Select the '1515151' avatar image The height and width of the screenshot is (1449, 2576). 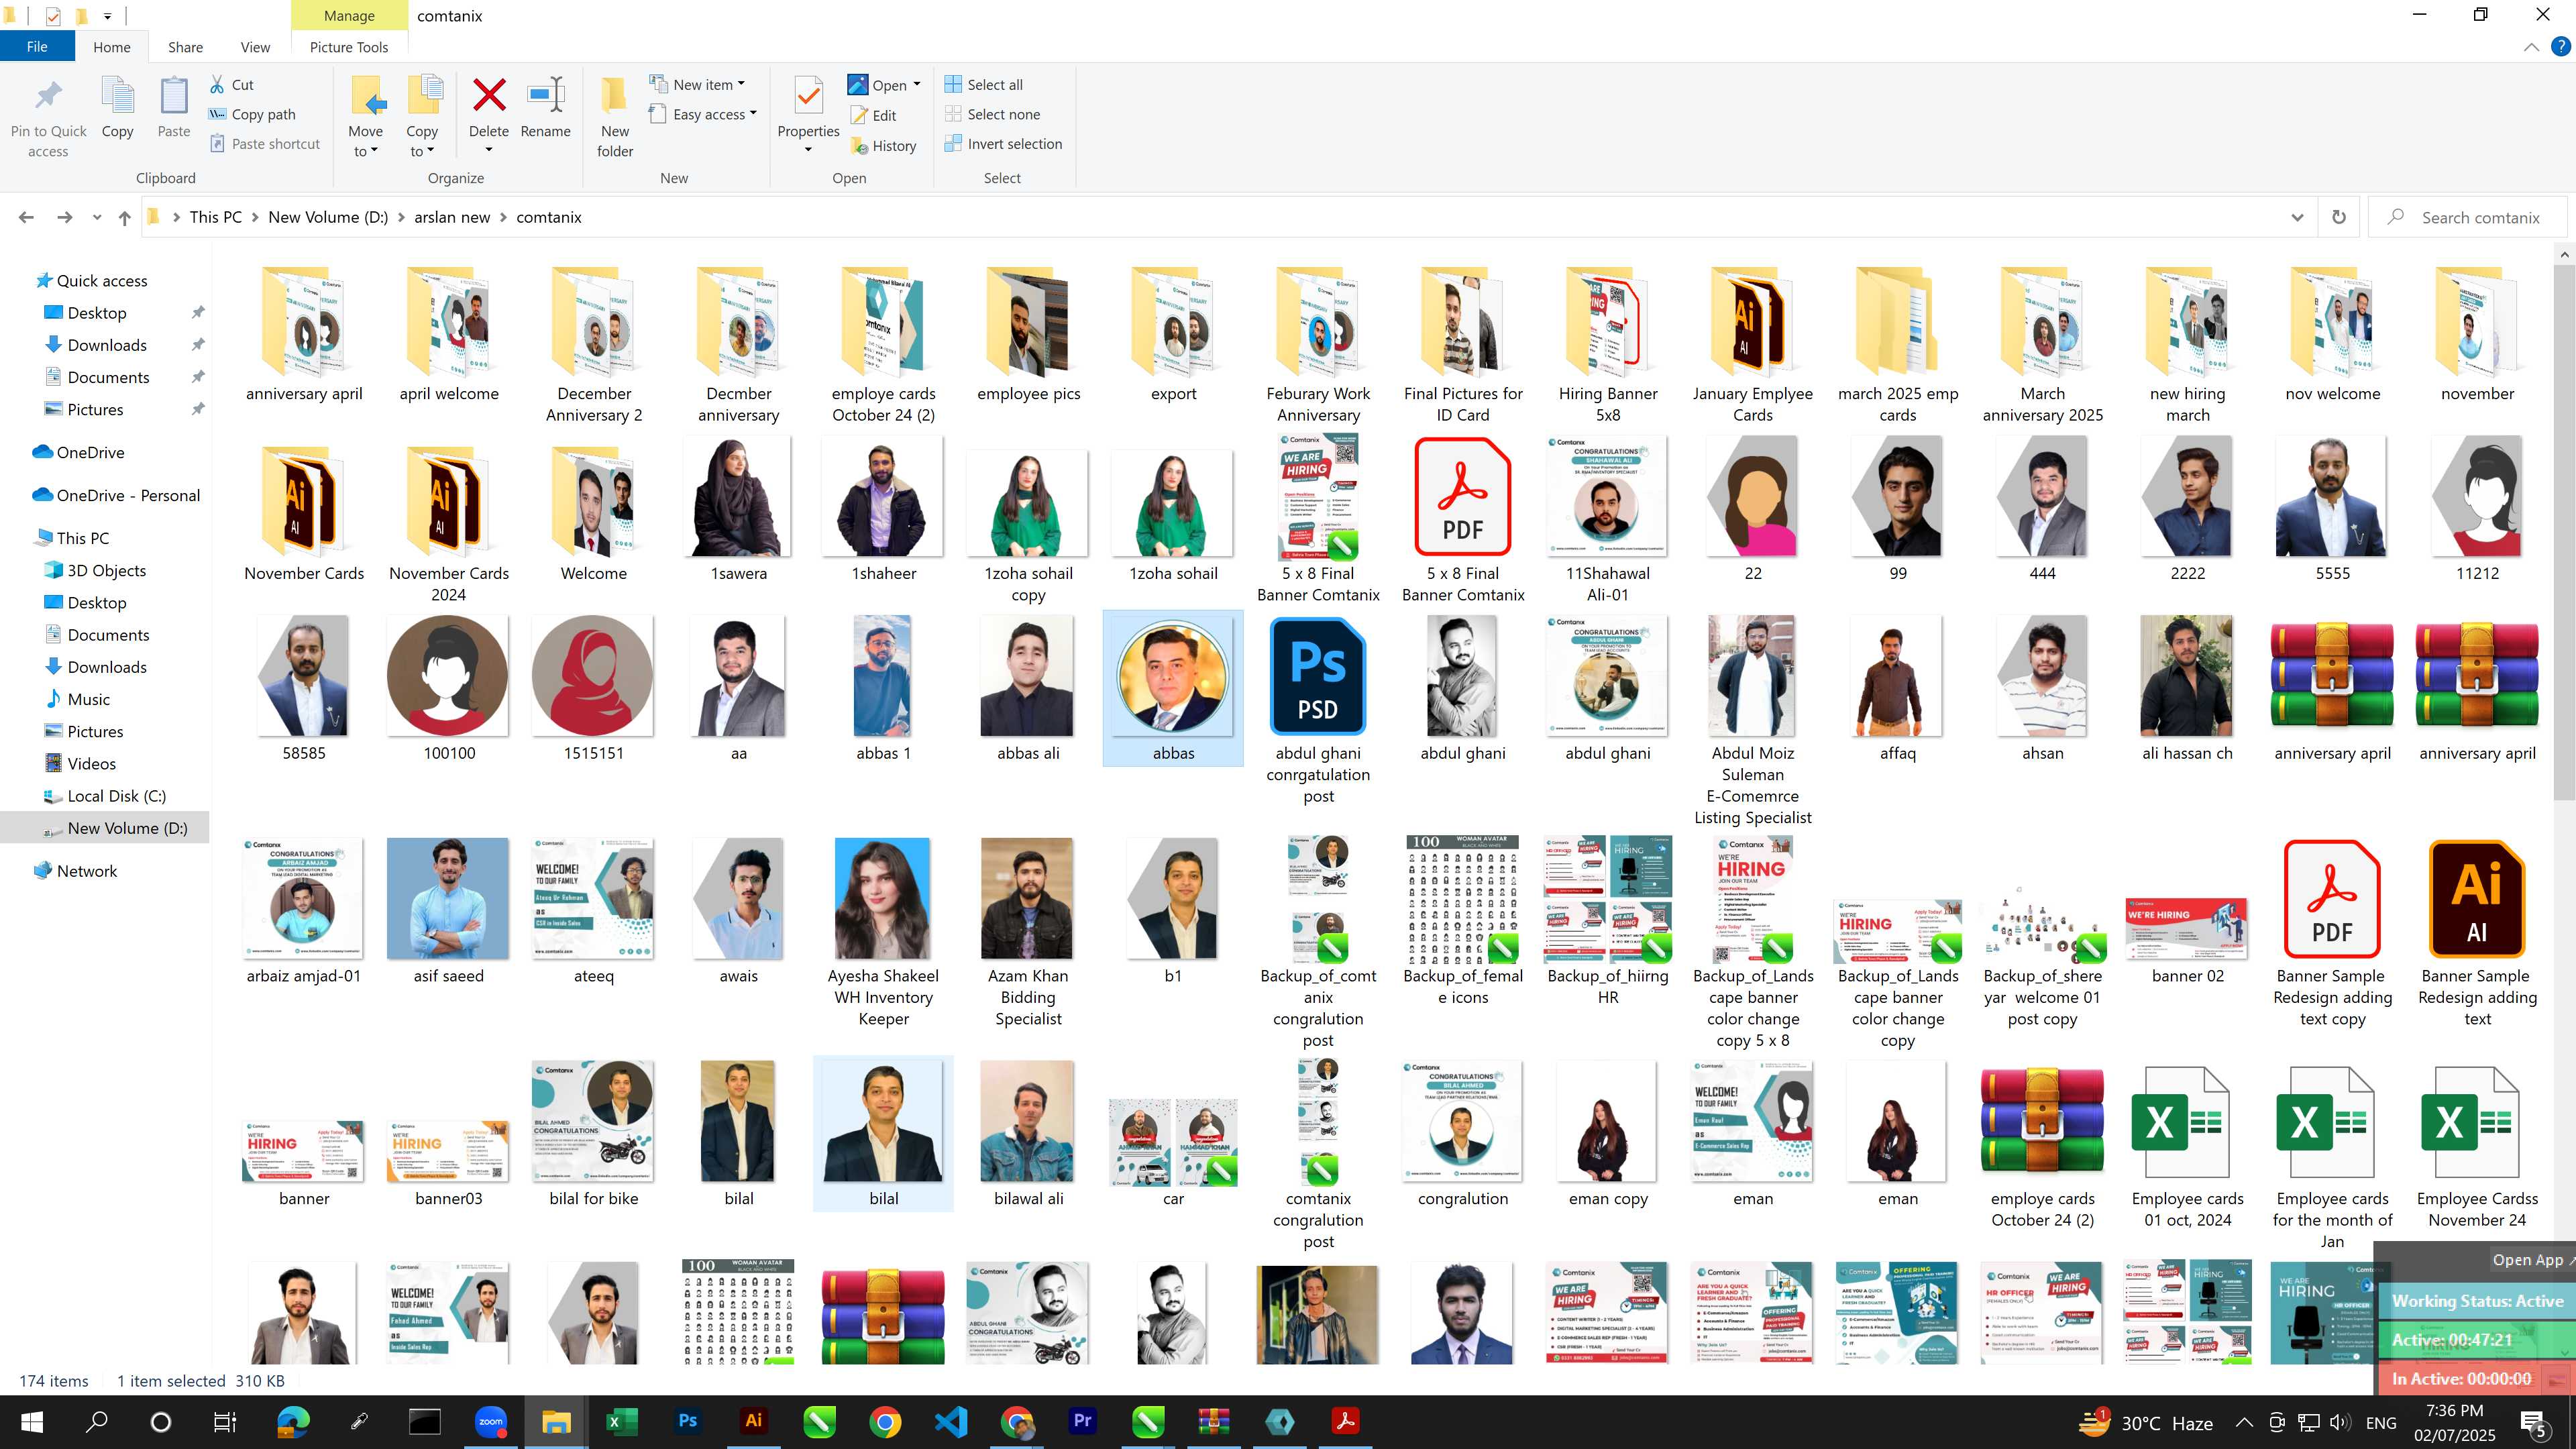593,689
